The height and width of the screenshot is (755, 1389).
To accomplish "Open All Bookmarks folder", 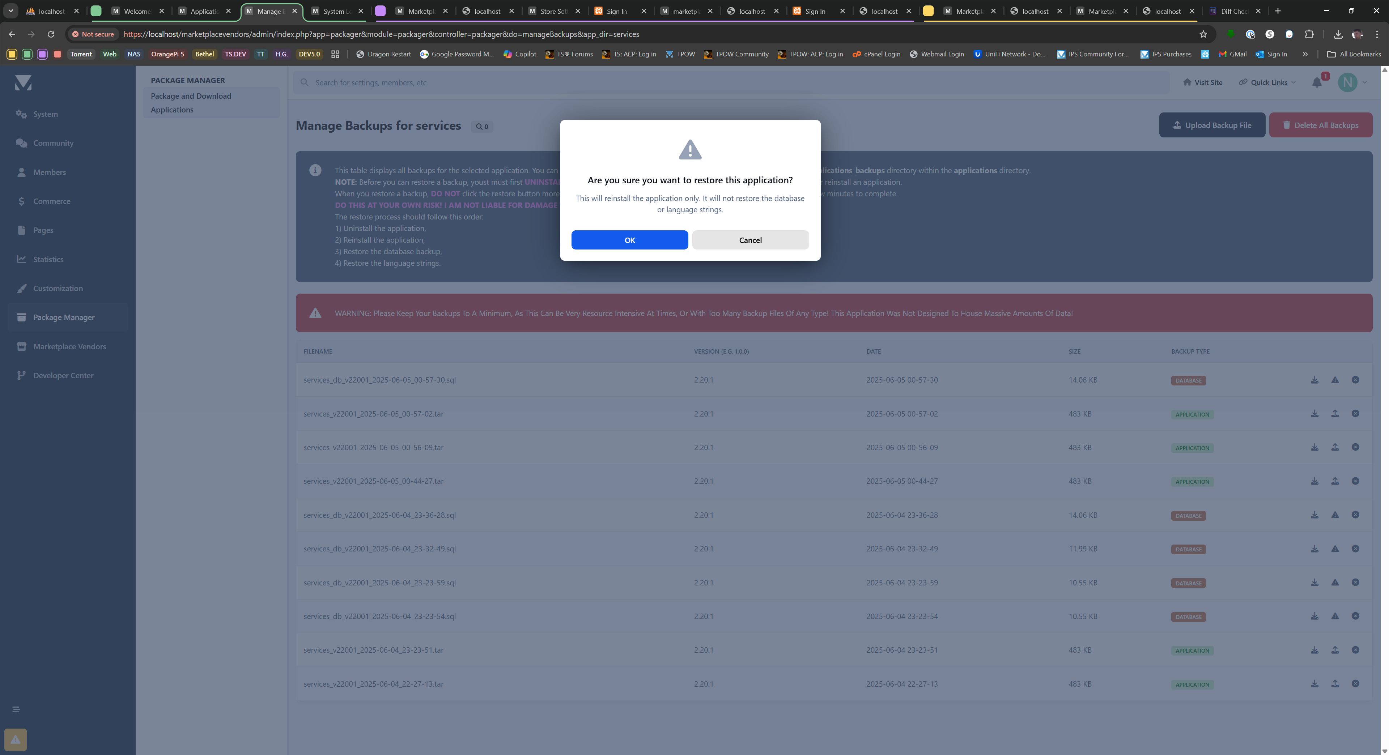I will pos(1354,54).
